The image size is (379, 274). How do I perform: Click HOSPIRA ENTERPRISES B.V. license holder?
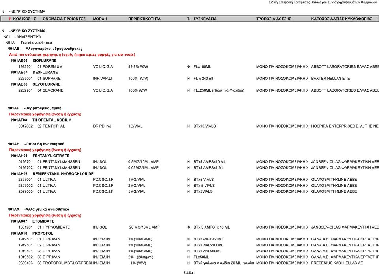(x=345, y=126)
